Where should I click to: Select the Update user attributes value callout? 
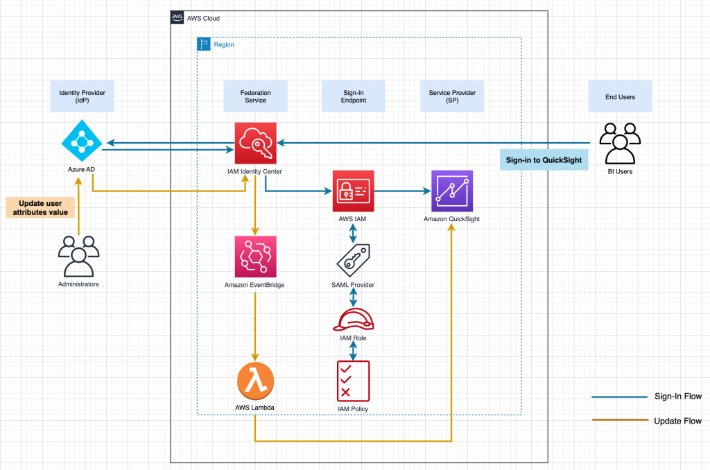(x=40, y=207)
